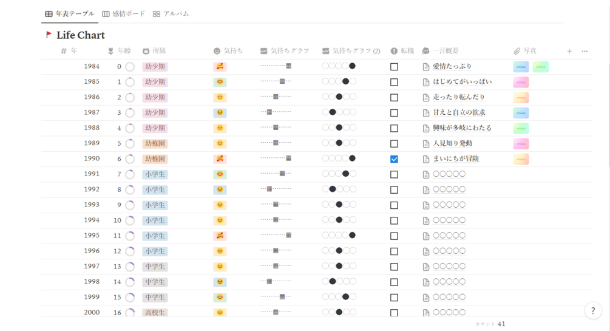This screenshot has width=610, height=331.
Task: Open the first photo thumbnail for 1984
Action: [x=521, y=67]
